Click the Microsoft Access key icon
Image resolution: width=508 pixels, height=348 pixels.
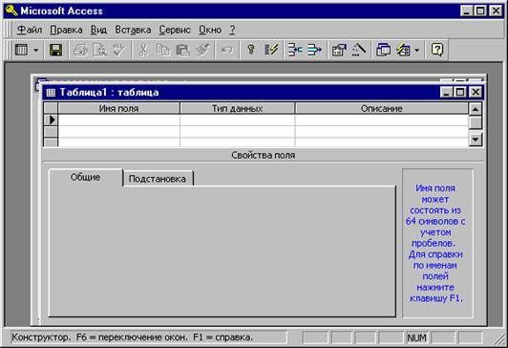11,11
